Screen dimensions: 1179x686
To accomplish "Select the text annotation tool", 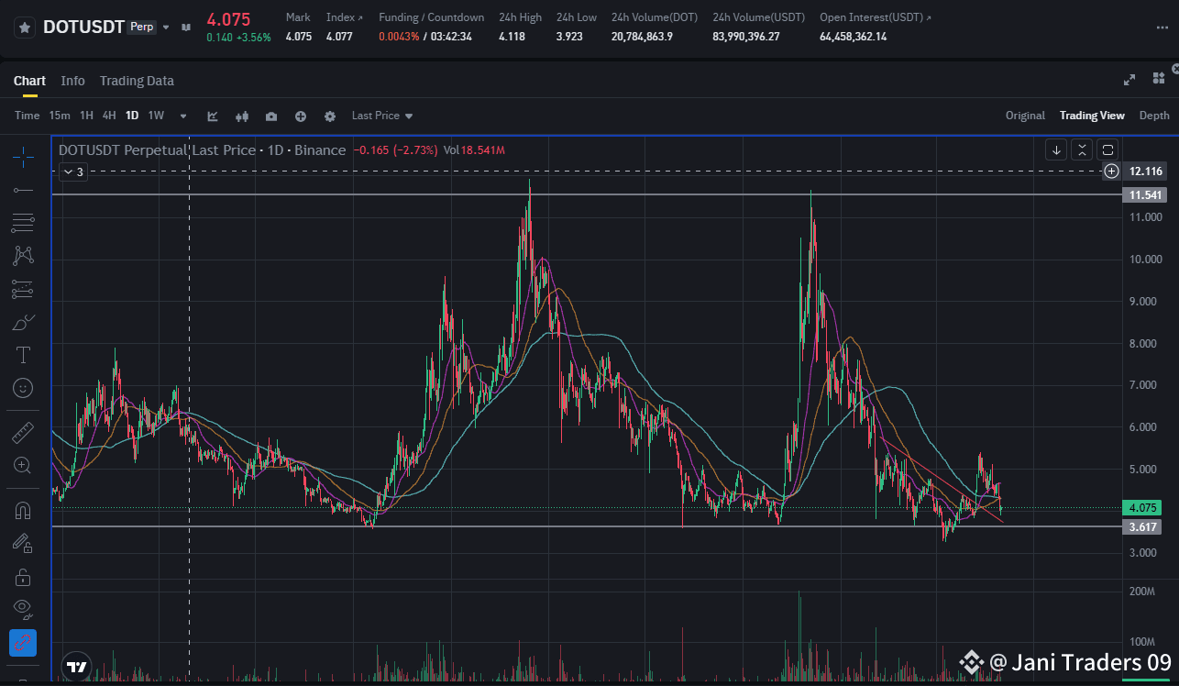I will (23, 355).
